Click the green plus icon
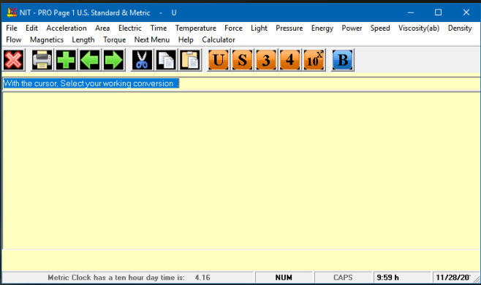Image resolution: width=481 pixels, height=285 pixels. click(66, 60)
